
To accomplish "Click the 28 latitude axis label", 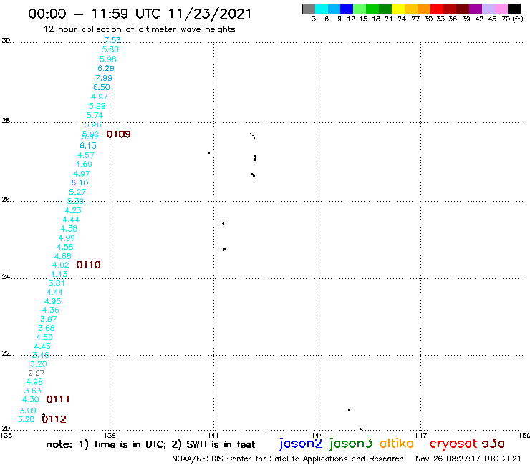I will click(6, 121).
